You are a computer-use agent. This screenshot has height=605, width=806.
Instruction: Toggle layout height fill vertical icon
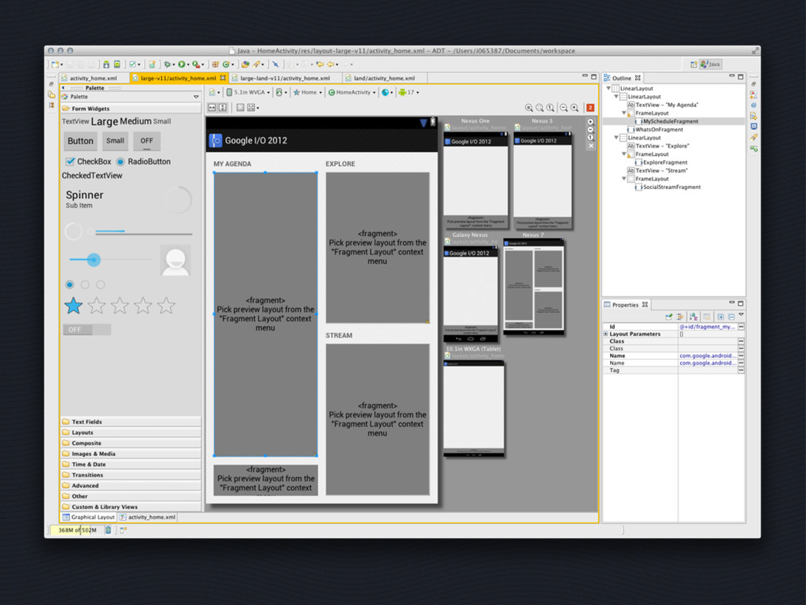tap(223, 107)
